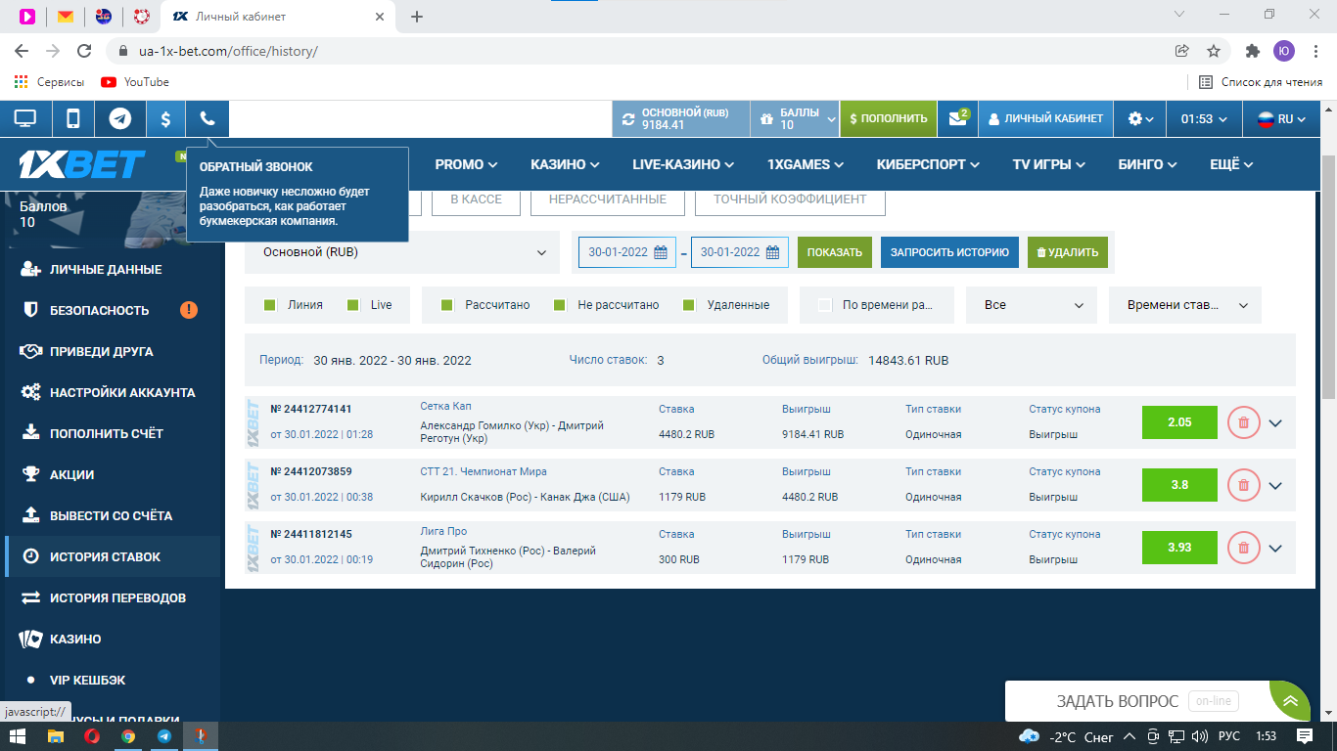Click the Запросить историю button
This screenshot has height=751, width=1337.
[x=949, y=252]
